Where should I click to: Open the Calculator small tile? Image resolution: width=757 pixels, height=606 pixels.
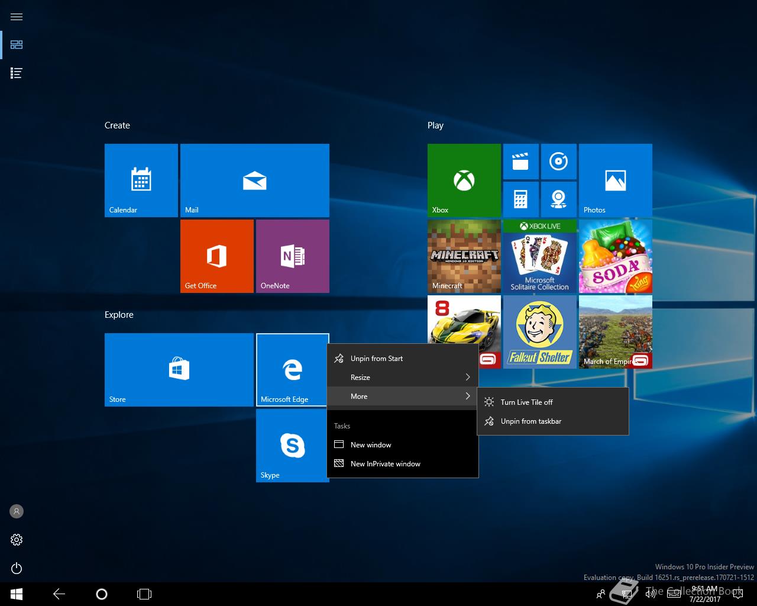(521, 199)
